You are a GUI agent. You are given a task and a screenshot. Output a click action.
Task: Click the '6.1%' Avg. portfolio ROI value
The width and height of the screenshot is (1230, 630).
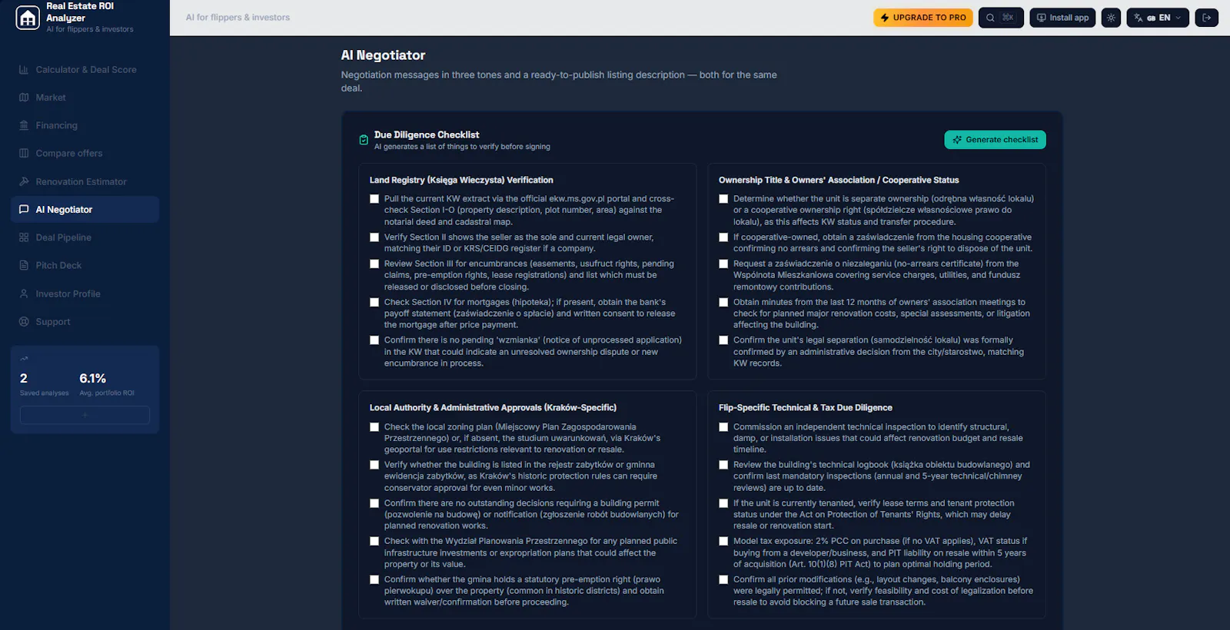point(93,379)
